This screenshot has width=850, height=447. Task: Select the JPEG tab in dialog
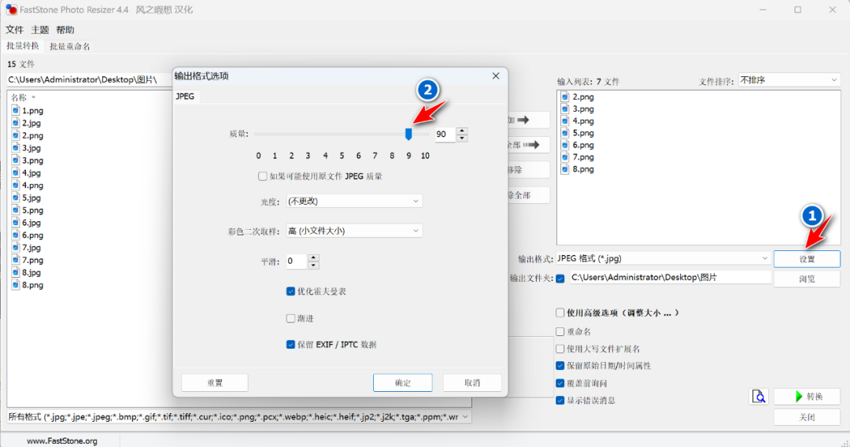click(186, 96)
